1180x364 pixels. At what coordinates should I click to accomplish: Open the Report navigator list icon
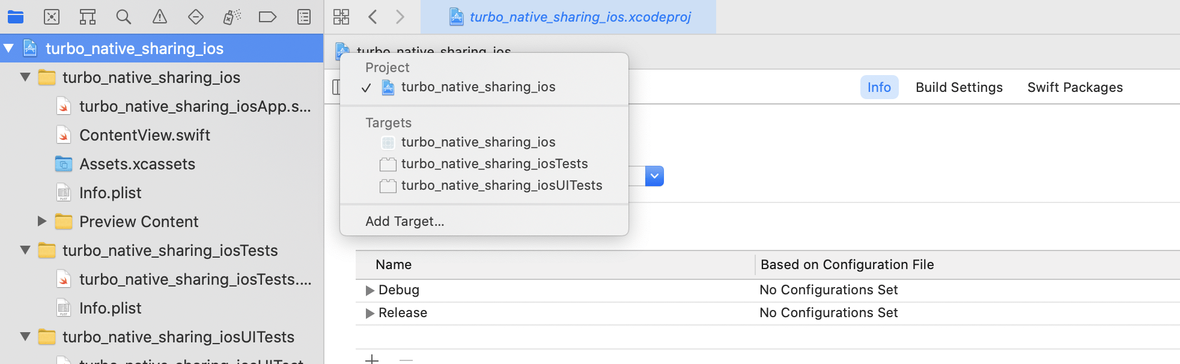[304, 17]
